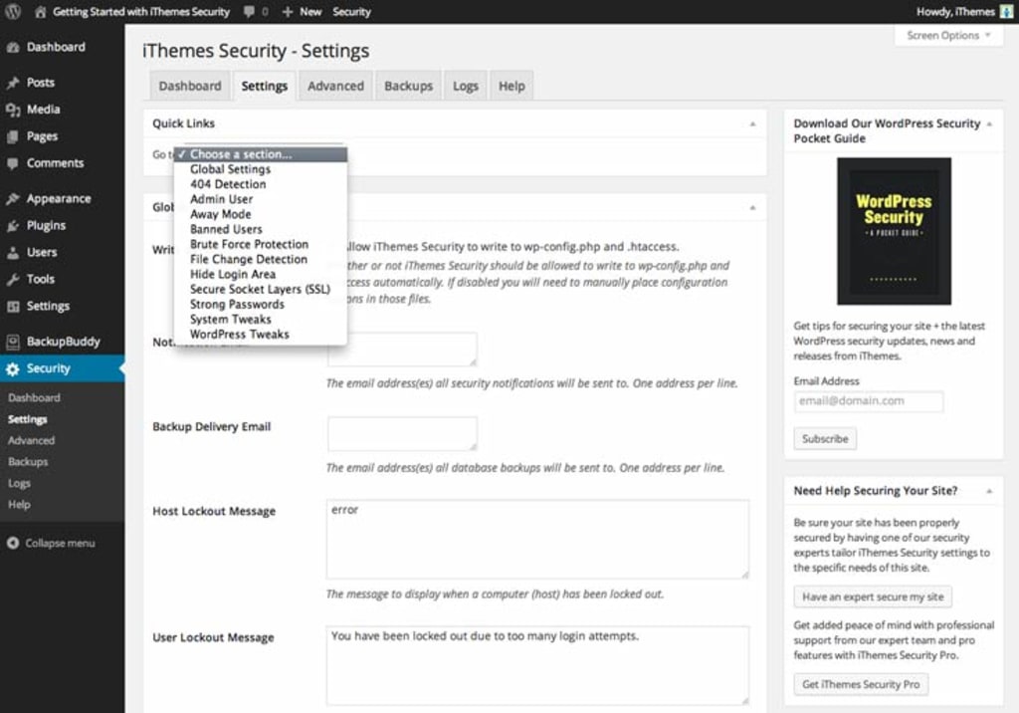The image size is (1019, 713).
Task: Click the WordPress logo icon in admin bar
Action: point(12,12)
